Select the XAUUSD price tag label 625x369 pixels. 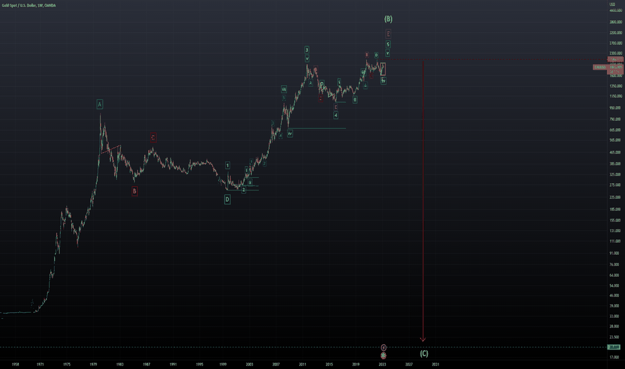[x=600, y=67]
